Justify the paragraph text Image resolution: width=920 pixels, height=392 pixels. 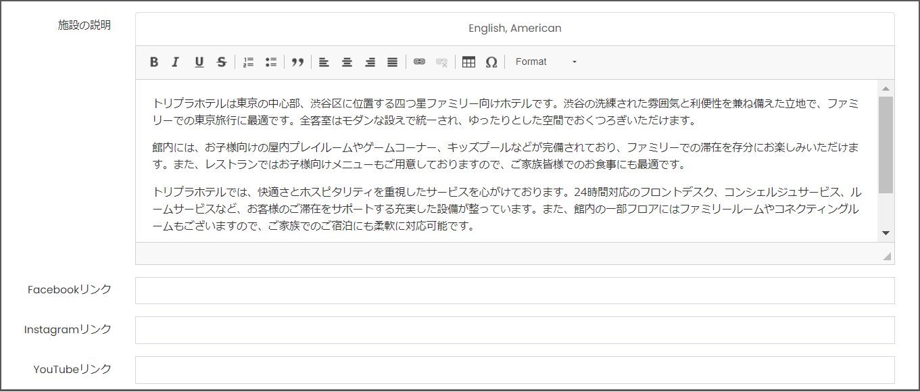392,62
